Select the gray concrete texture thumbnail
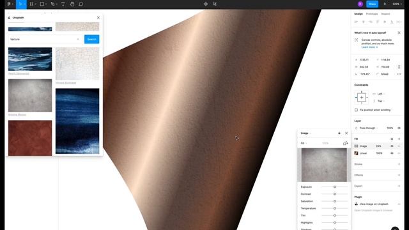The height and width of the screenshot is (230, 409). click(30, 95)
